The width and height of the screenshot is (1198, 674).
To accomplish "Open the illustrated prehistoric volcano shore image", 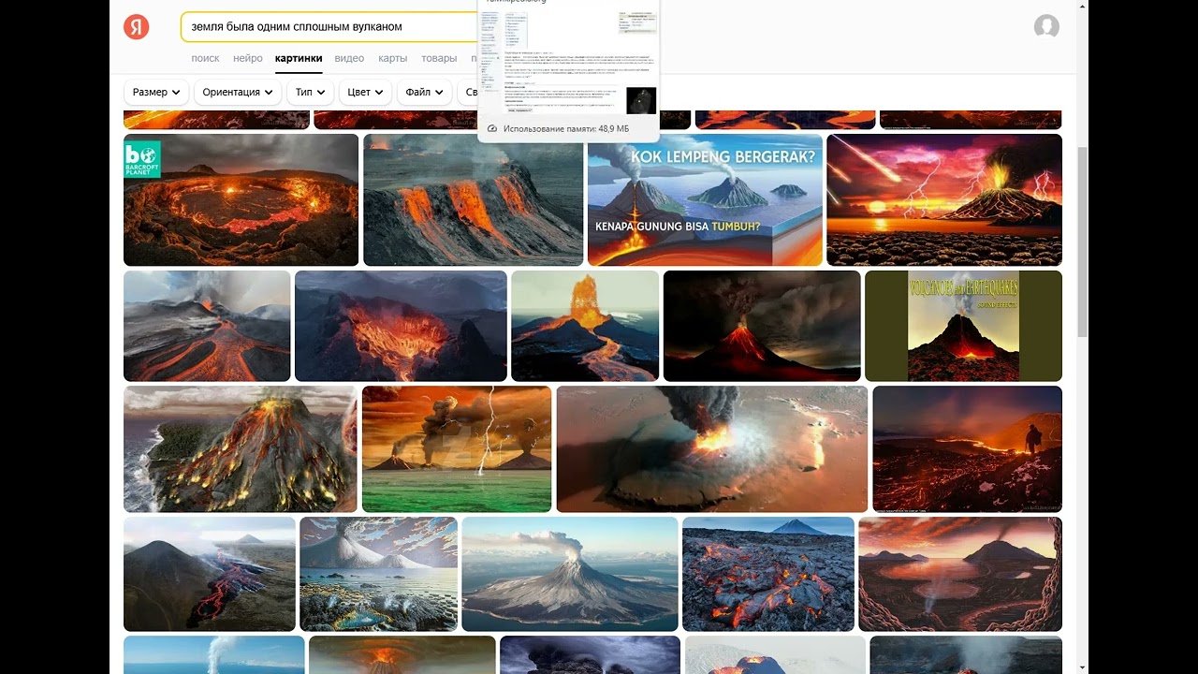I will [x=378, y=574].
